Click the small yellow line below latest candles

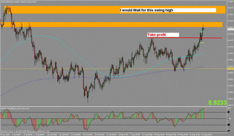[202, 43]
